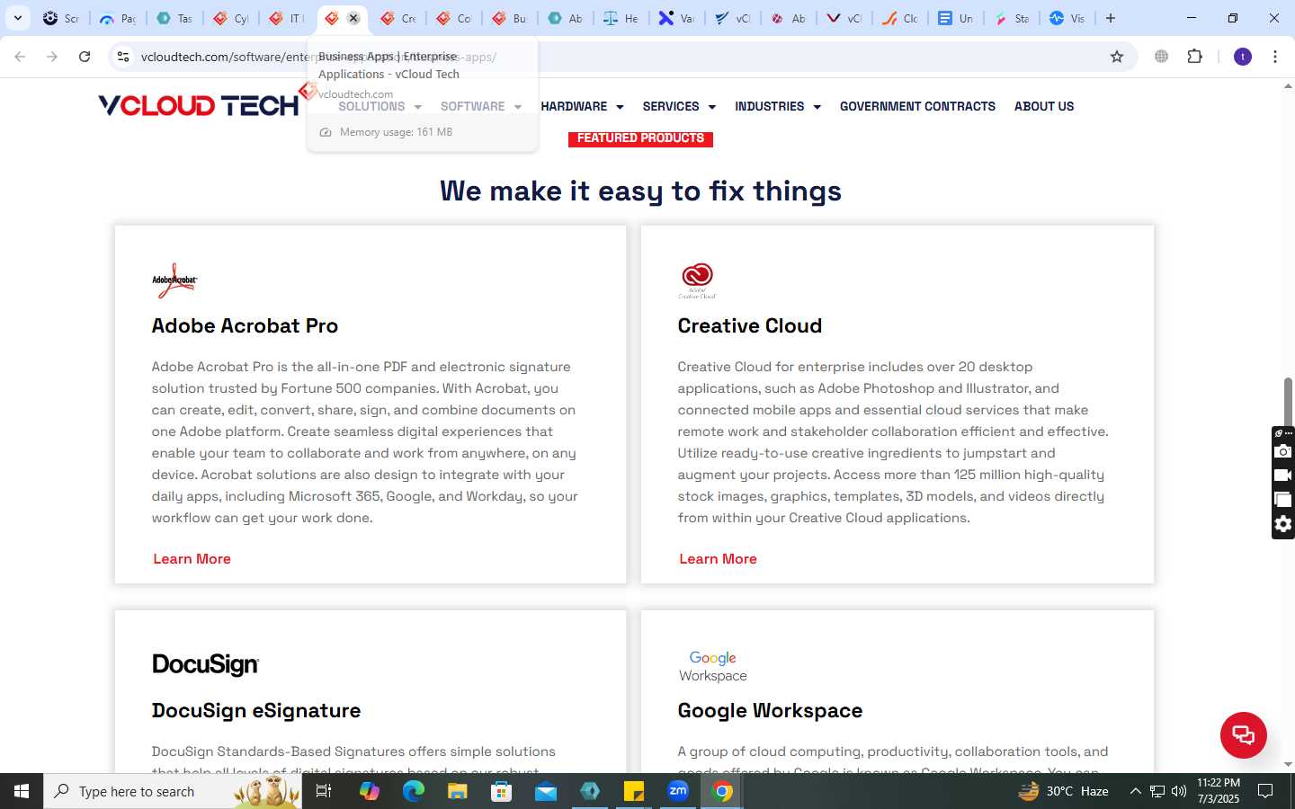Expand the INDUSTRIES dropdown arrow
1295x809 pixels.
point(817,107)
